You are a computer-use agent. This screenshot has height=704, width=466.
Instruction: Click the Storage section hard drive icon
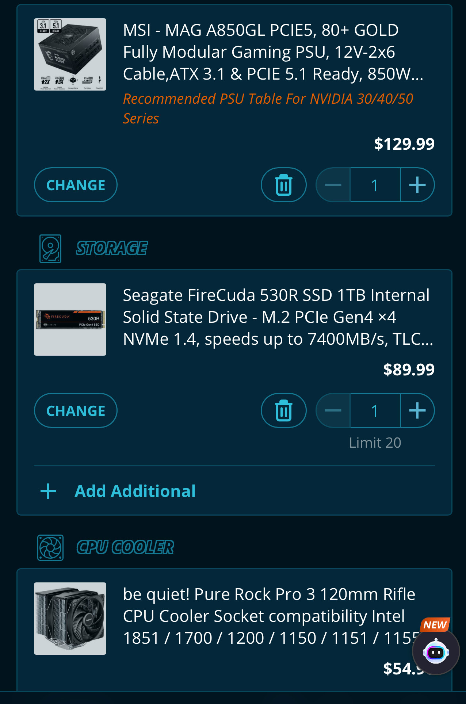click(x=50, y=248)
